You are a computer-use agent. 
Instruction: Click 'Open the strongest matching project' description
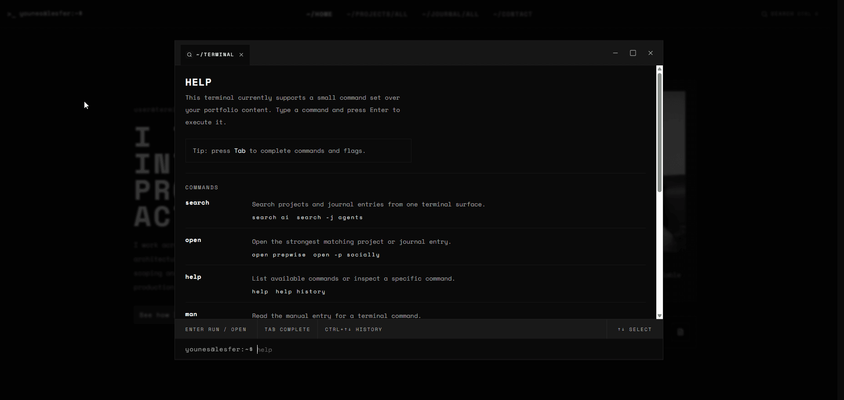(352, 242)
